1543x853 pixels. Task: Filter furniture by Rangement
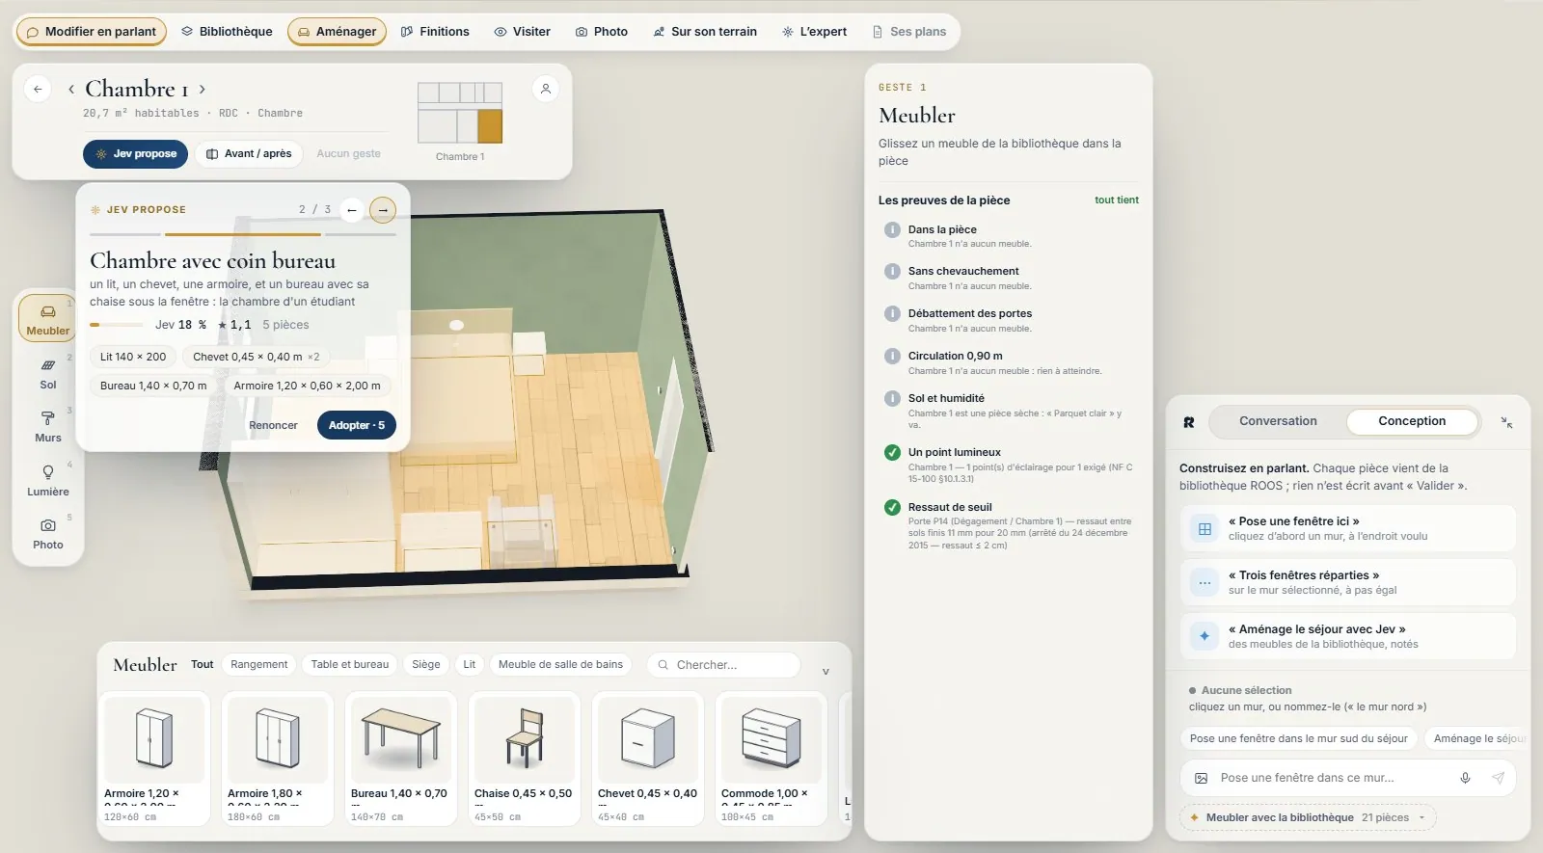258,665
